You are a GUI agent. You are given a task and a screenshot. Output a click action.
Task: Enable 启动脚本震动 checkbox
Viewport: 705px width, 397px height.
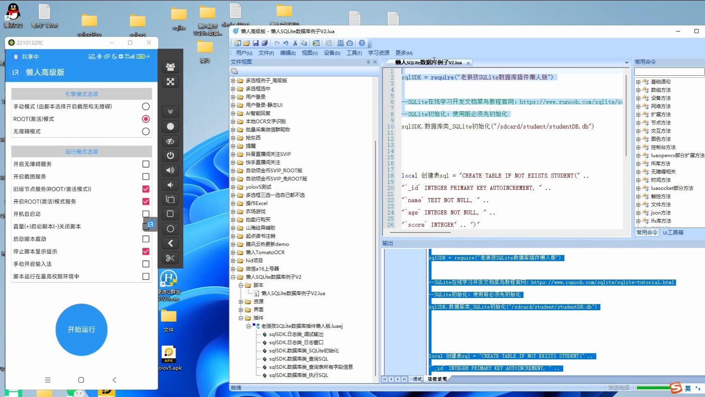pyautogui.click(x=146, y=239)
